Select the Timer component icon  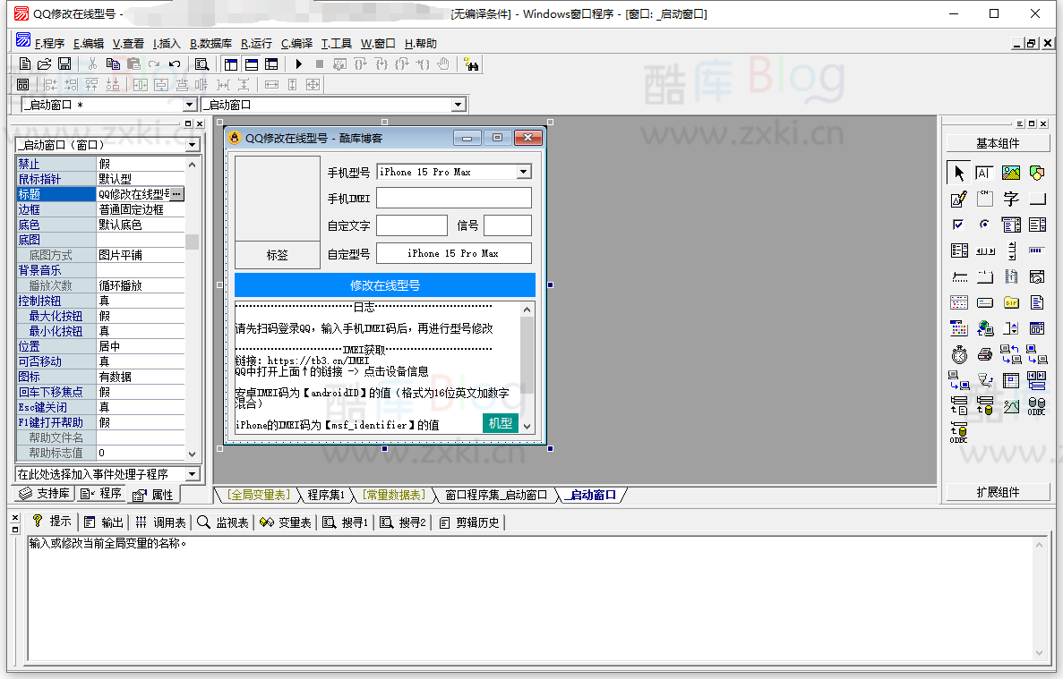coord(959,354)
